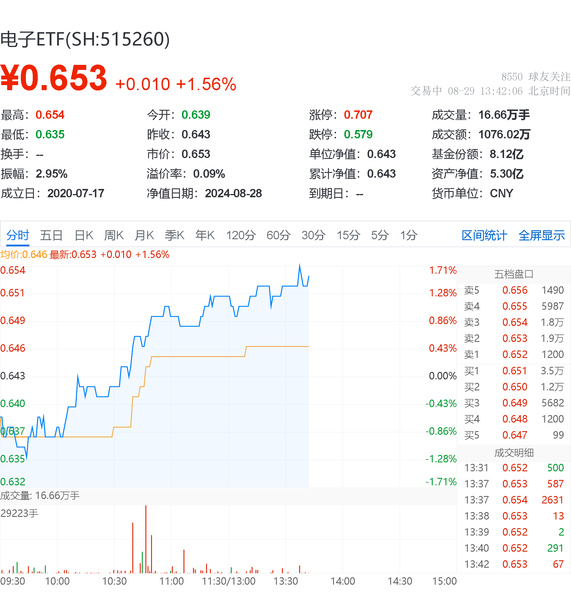Click the 13:42 trade of 67
Viewport: 571px width, 607px height.
click(514, 564)
